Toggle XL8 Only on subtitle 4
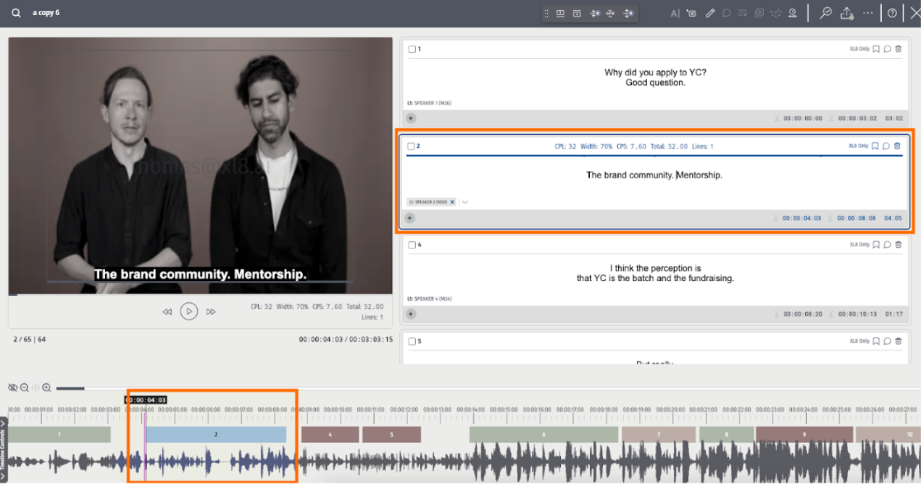921x484 pixels. pyautogui.click(x=859, y=245)
